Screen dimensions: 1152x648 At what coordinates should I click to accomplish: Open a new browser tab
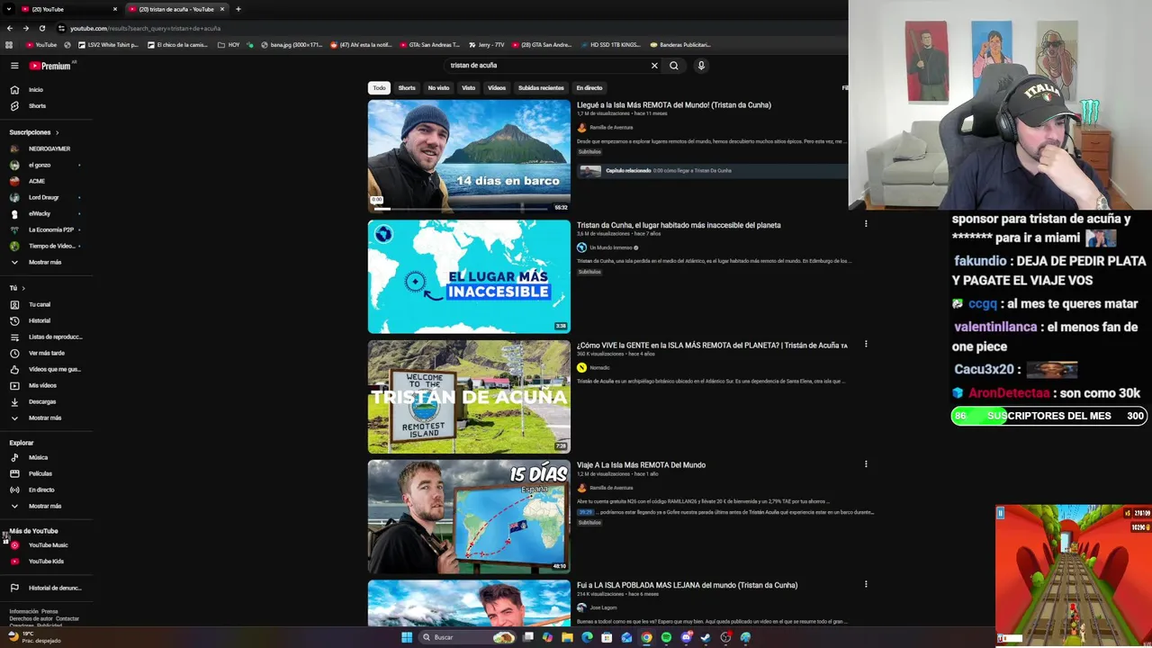(x=238, y=9)
